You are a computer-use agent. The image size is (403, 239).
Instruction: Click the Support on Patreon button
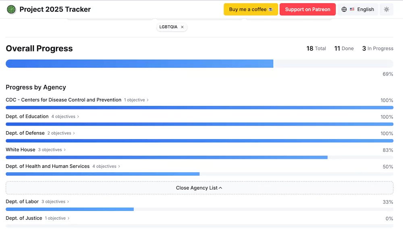click(x=307, y=9)
